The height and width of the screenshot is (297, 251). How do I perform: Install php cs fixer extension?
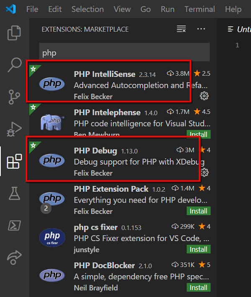click(x=198, y=249)
